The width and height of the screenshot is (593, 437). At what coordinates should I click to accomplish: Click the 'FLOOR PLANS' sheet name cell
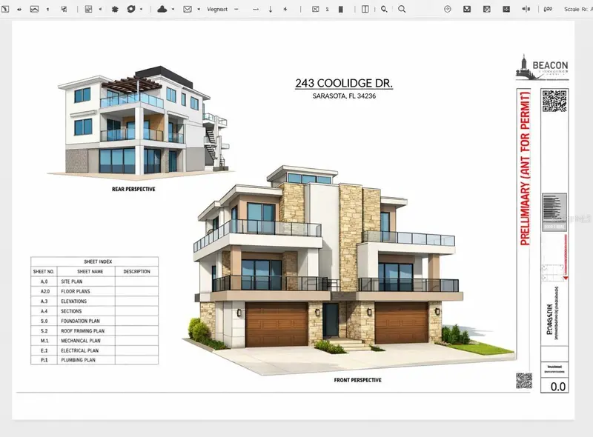pos(86,291)
